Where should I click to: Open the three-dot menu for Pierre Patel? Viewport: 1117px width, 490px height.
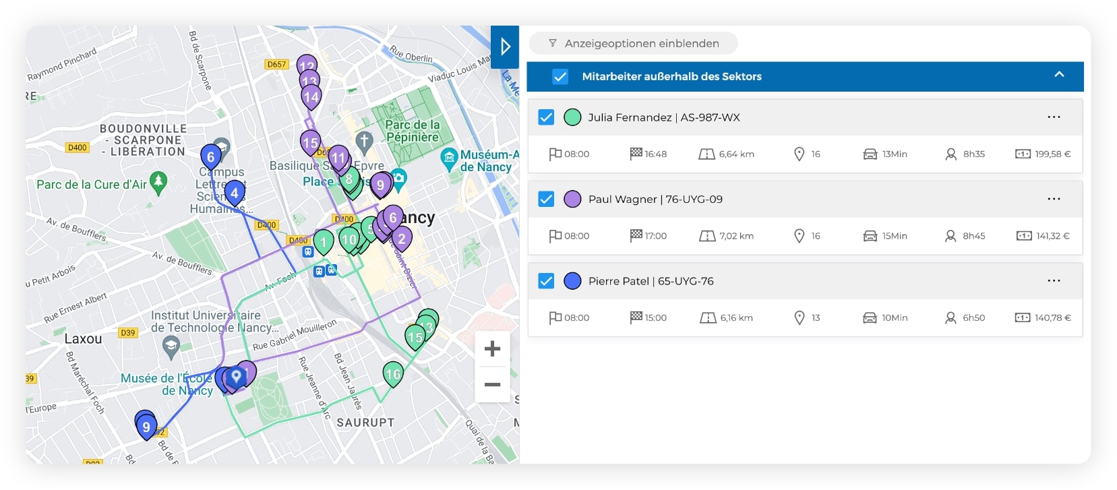[x=1054, y=281]
